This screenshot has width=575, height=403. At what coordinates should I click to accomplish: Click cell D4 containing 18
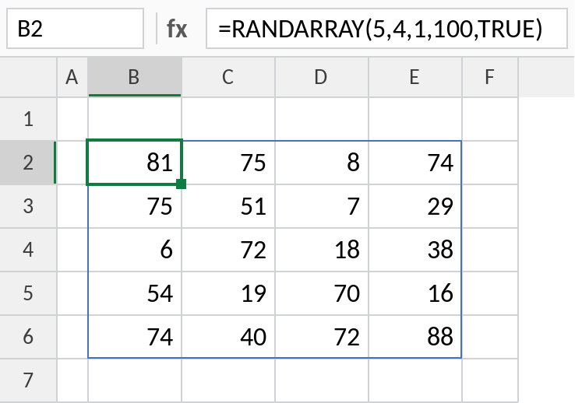tap(322, 250)
